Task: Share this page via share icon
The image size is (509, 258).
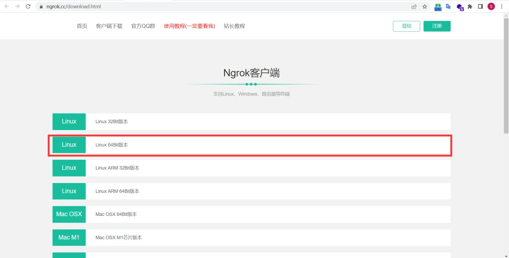Action: (x=414, y=6)
